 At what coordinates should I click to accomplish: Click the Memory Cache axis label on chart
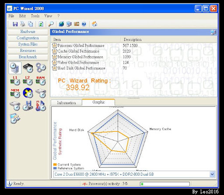coord(160,129)
